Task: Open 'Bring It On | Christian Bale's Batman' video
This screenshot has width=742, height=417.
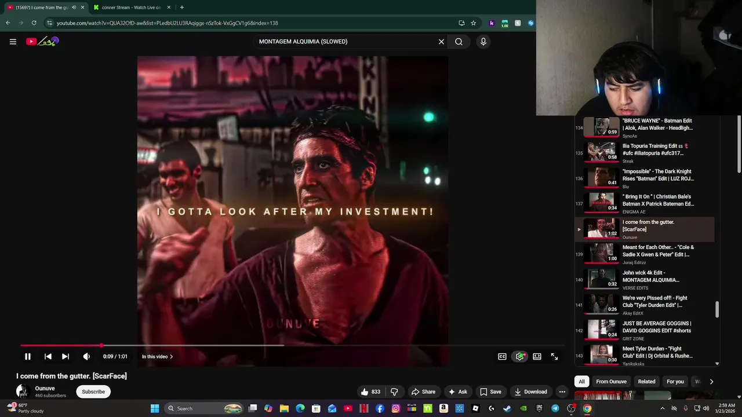Action: click(x=645, y=203)
